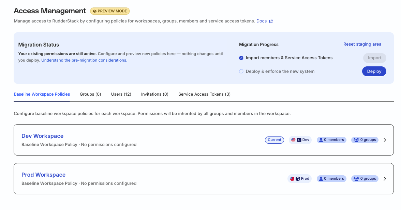Image resolution: width=401 pixels, height=210 pixels.
Task: Go to the Invitations (0) tab
Action: click(x=155, y=94)
